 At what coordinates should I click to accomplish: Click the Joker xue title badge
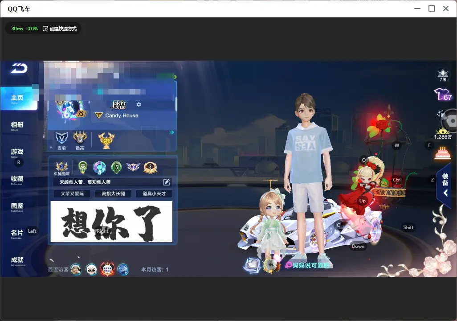pyautogui.click(x=119, y=104)
